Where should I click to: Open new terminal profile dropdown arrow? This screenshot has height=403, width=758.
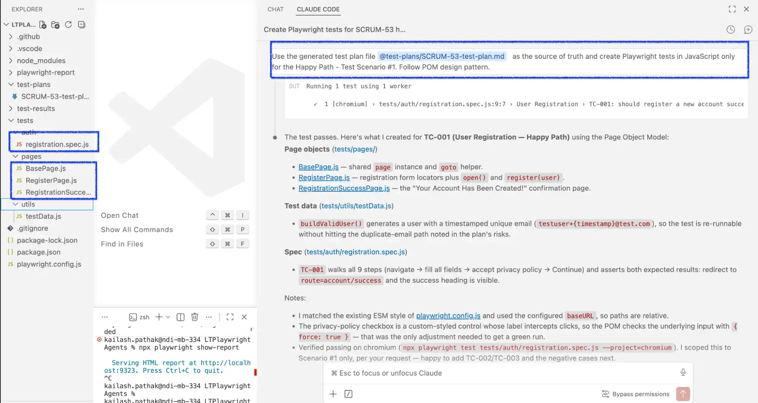pyautogui.click(x=168, y=317)
